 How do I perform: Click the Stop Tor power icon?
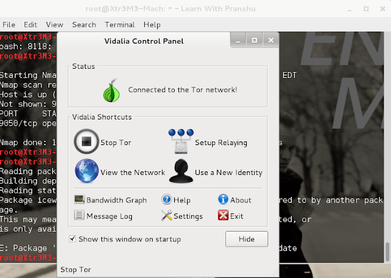pyautogui.click(x=86, y=142)
